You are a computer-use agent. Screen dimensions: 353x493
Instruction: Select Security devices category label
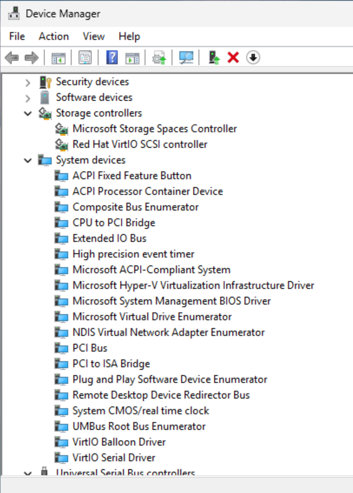(x=92, y=82)
